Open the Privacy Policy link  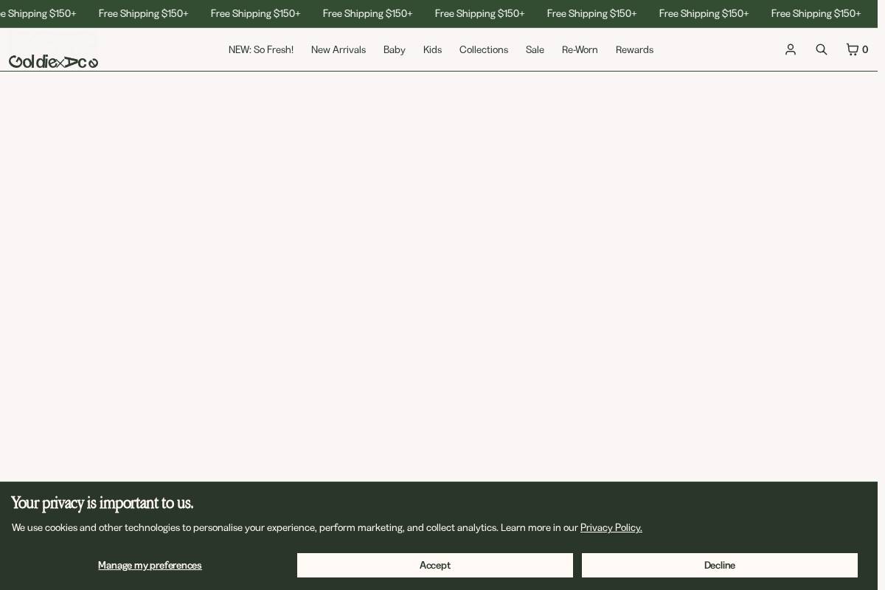pos(611,527)
